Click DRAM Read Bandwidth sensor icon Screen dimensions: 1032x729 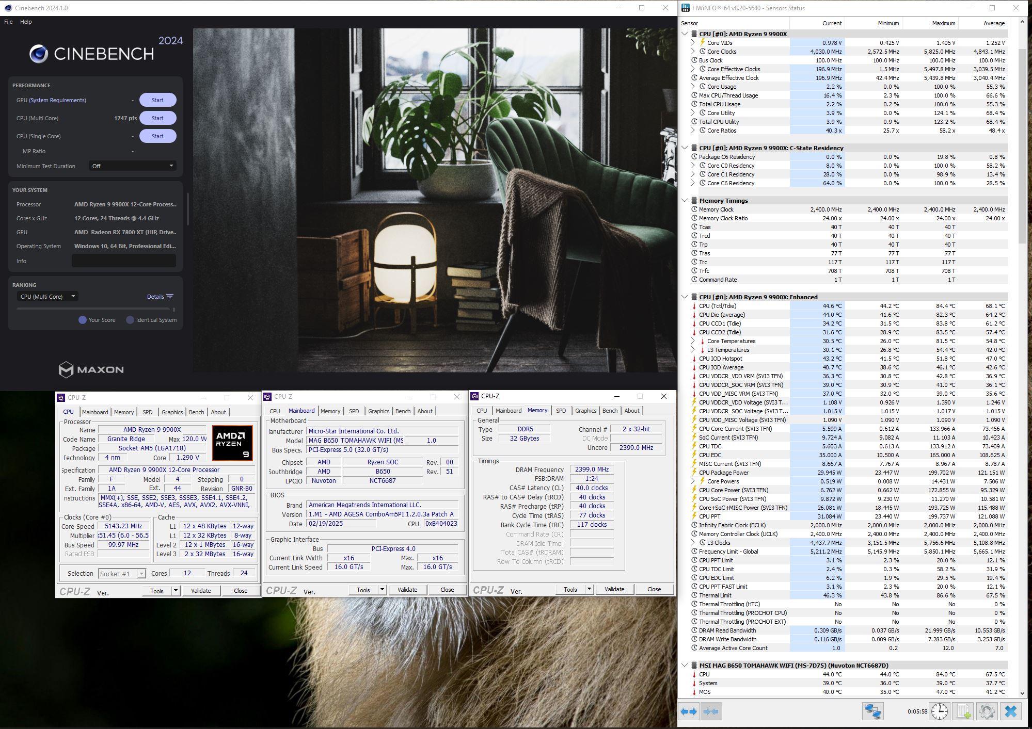694,630
